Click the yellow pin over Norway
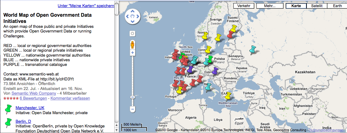The height and width of the screenshot is (133, 347). (x=205, y=36)
